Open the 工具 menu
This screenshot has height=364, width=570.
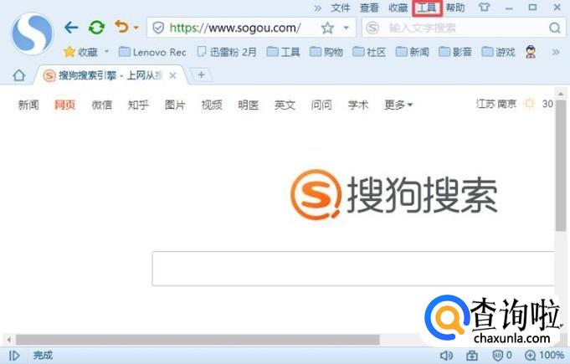[x=427, y=8]
